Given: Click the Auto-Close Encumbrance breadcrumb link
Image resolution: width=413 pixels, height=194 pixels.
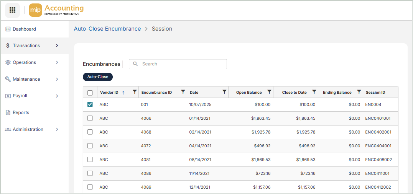Looking at the screenshot, I should [x=107, y=29].
